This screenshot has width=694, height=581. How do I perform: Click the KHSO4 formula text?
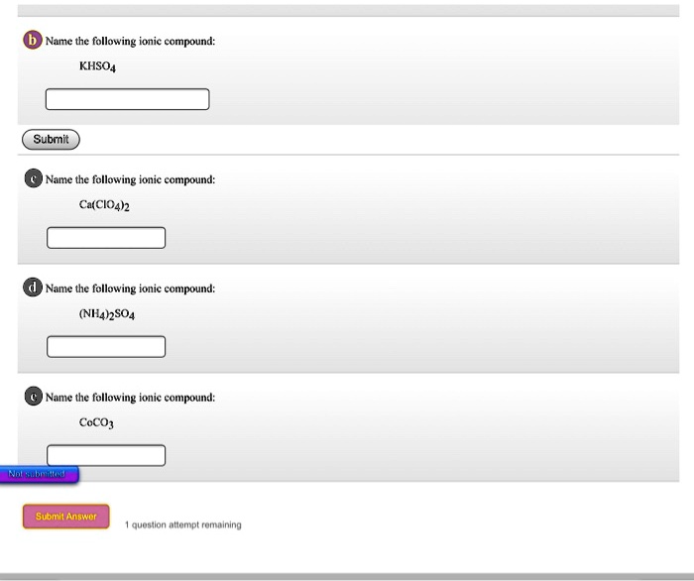click(x=98, y=67)
